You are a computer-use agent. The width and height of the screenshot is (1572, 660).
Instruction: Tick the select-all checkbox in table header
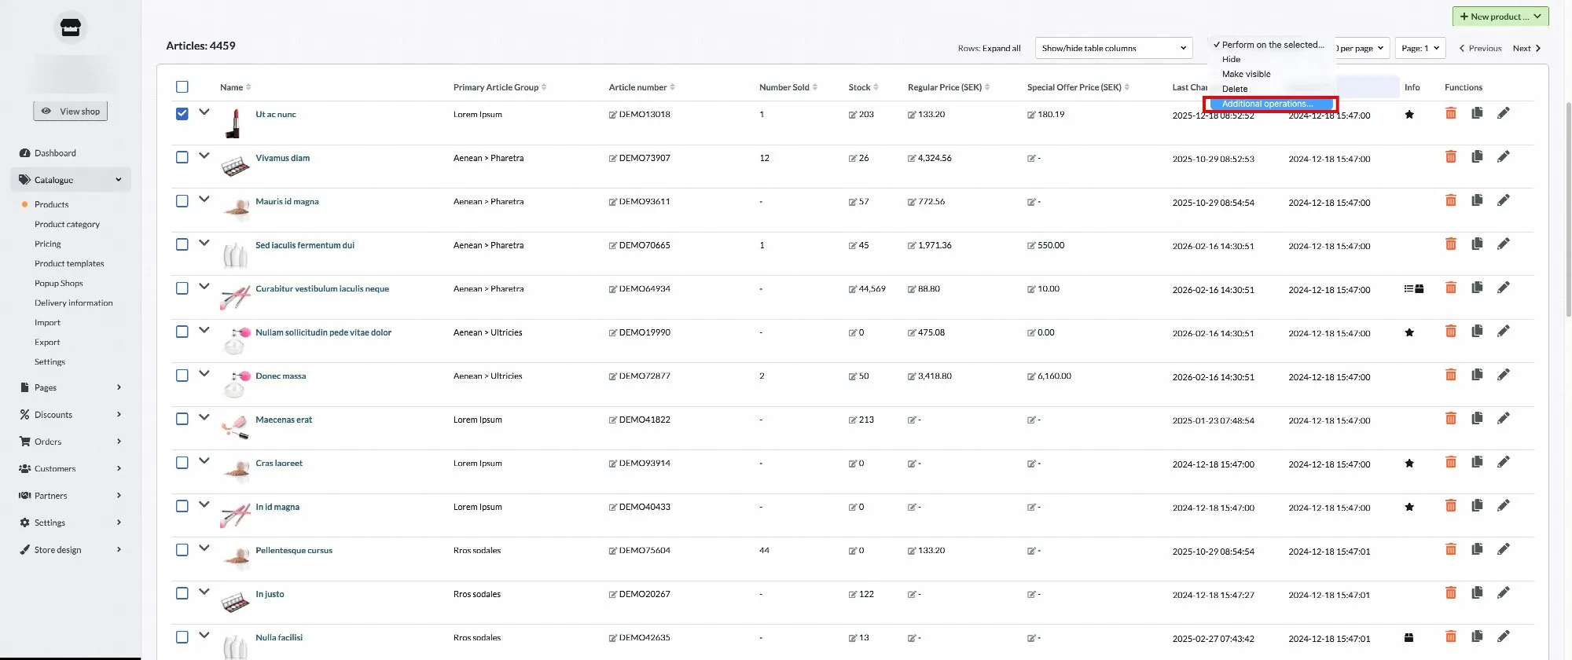click(182, 86)
